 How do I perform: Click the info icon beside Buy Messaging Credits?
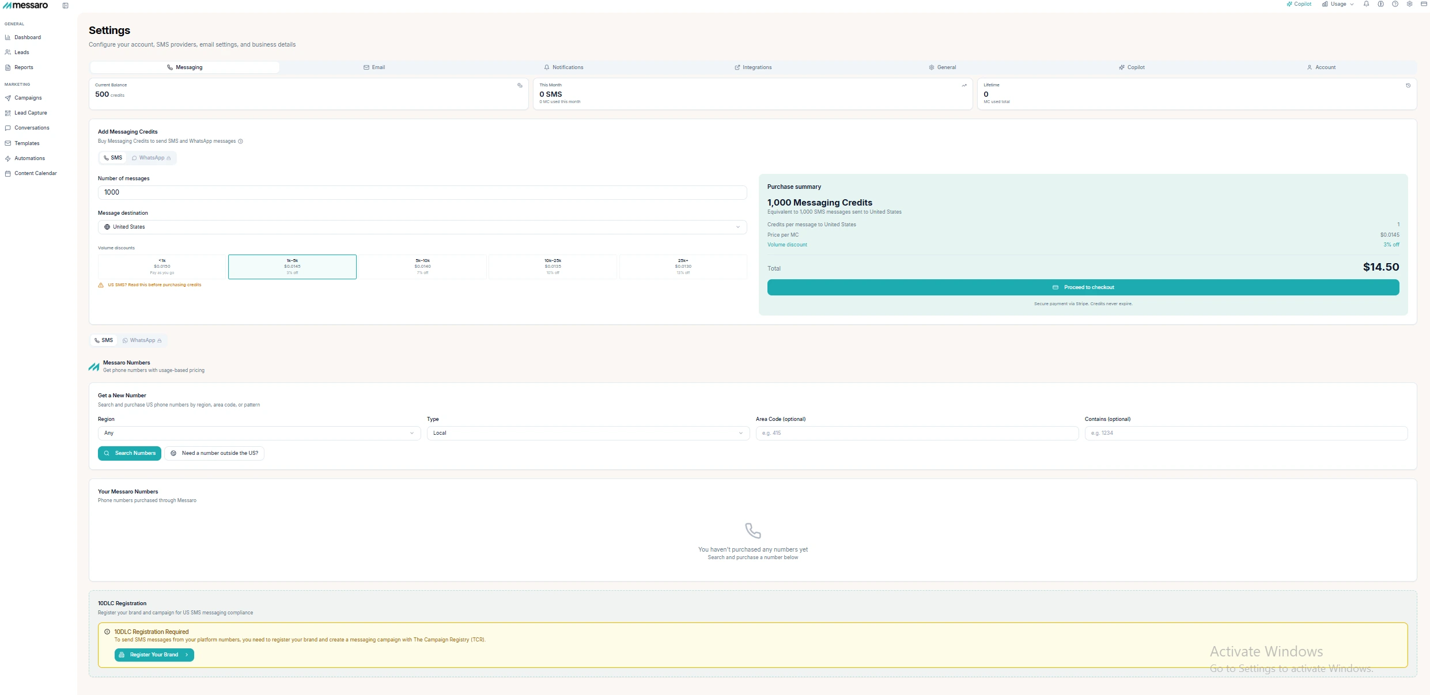coord(240,141)
